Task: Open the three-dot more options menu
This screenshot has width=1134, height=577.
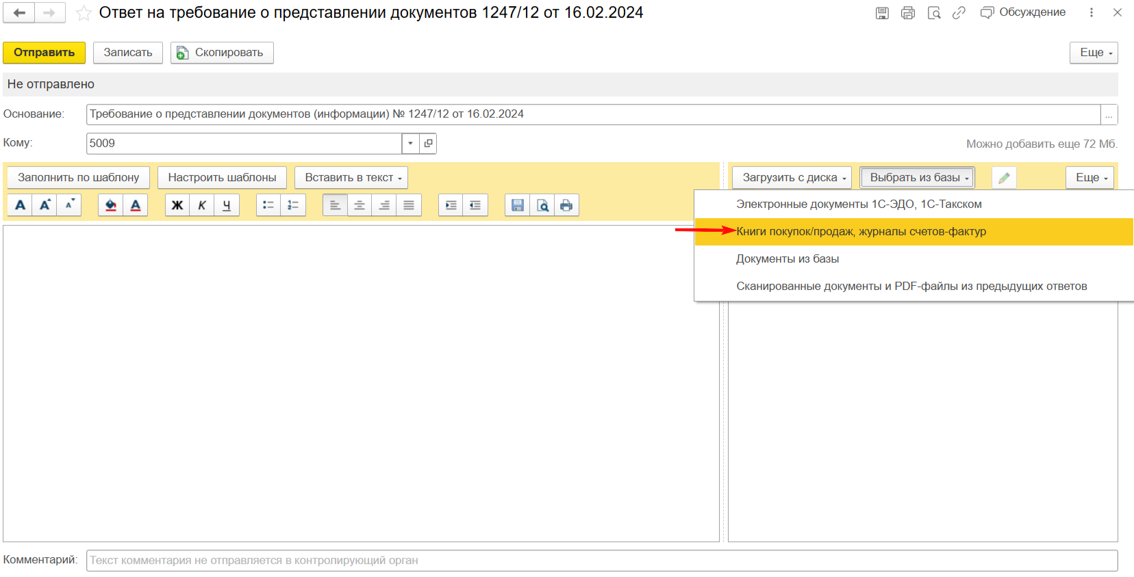Action: (x=1092, y=13)
